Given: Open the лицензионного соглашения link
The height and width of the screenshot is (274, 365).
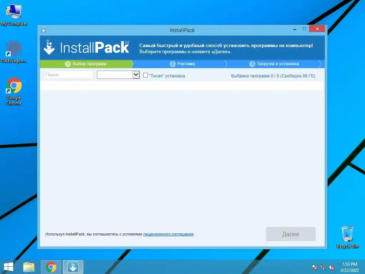Looking at the screenshot, I should (168, 234).
